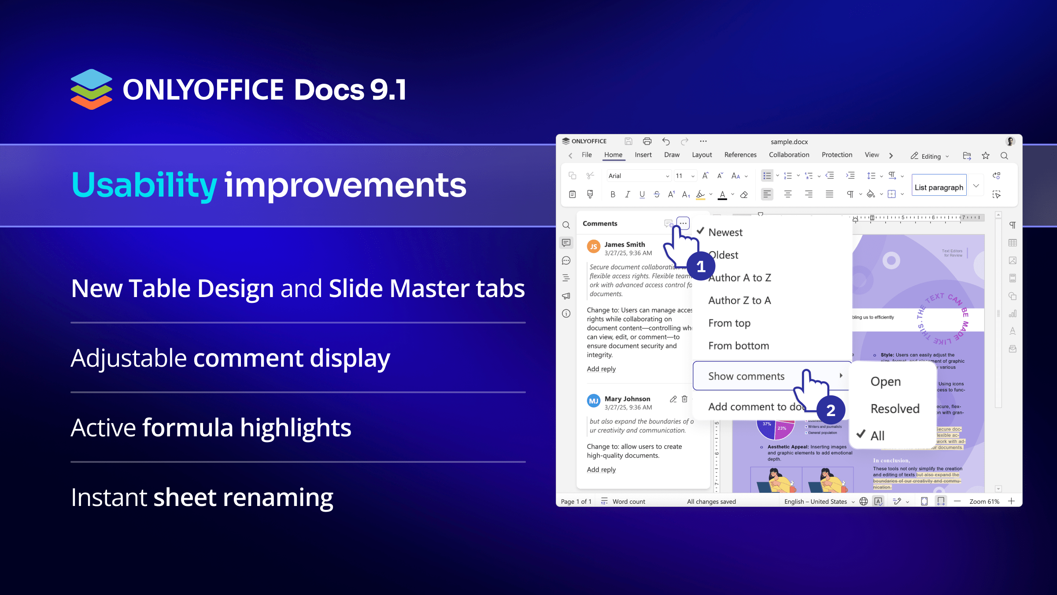Click the Undo arrow icon
The width and height of the screenshot is (1057, 595).
pyautogui.click(x=666, y=141)
